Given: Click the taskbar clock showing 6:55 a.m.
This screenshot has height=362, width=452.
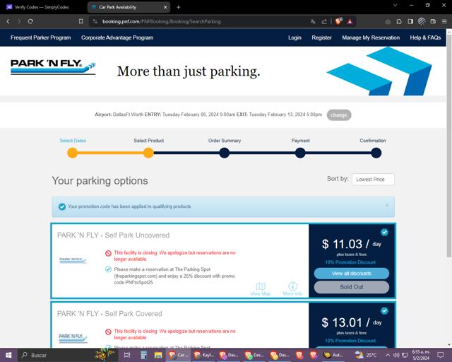Looking at the screenshot, I should [421, 355].
